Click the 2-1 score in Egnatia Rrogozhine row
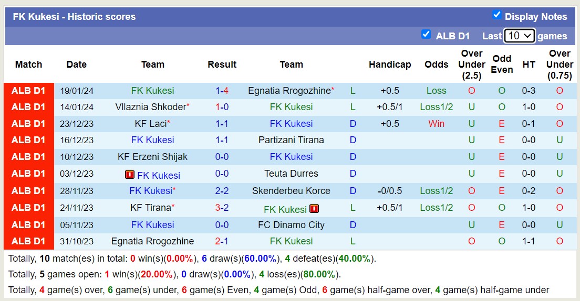 coord(222,241)
